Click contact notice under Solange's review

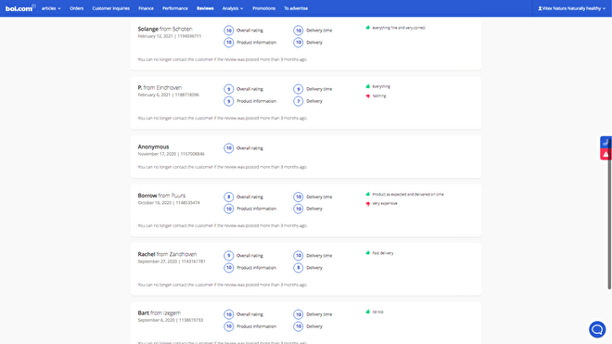point(223,59)
